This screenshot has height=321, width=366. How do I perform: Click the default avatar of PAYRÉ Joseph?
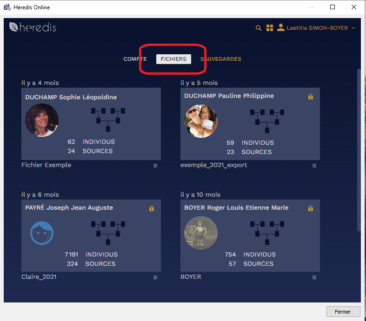(x=42, y=233)
